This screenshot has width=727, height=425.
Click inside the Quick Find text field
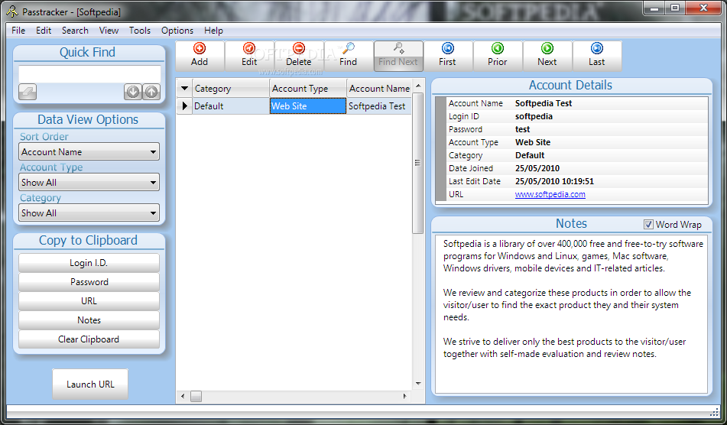tap(89, 74)
